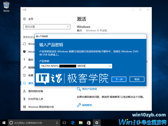Click the Cortana circle icon
This screenshot has height=126, width=168.
[11, 123]
